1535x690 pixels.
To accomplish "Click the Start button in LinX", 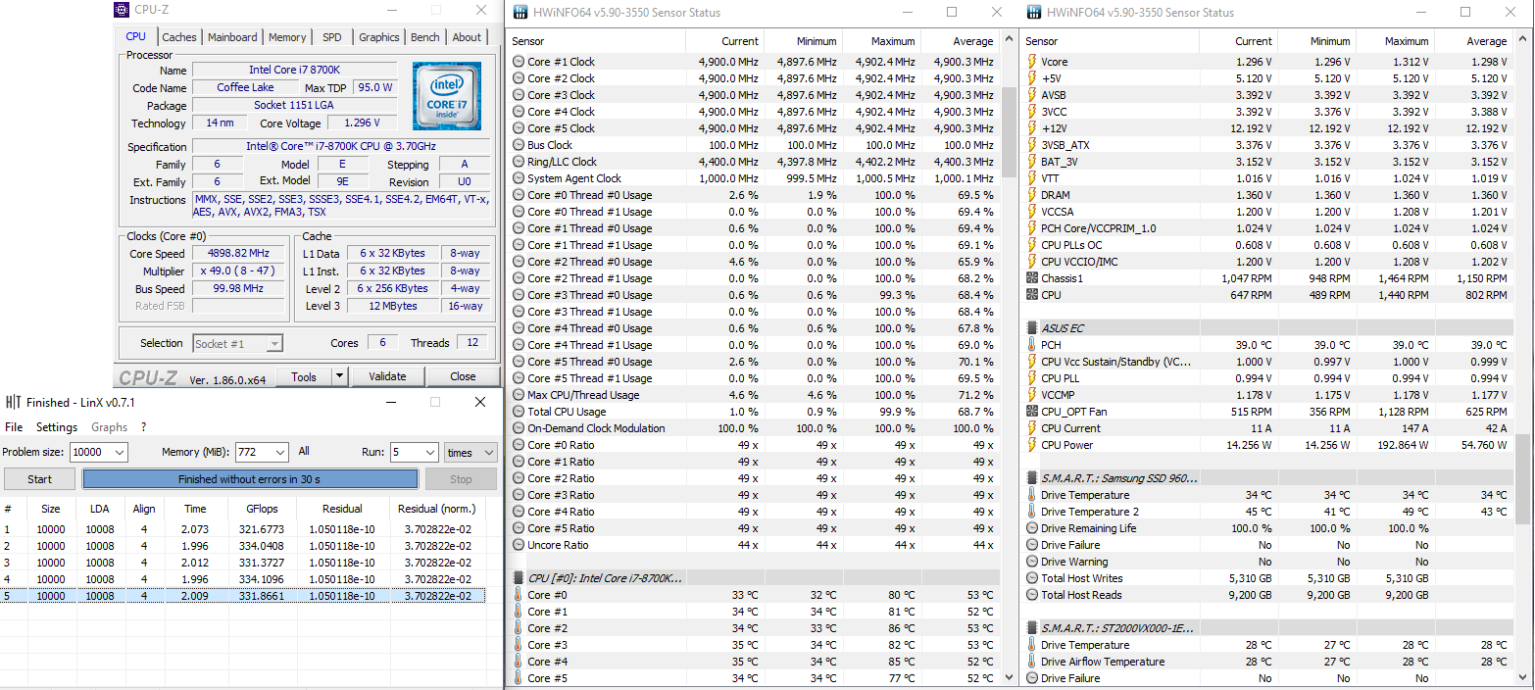I will pyautogui.click(x=40, y=479).
